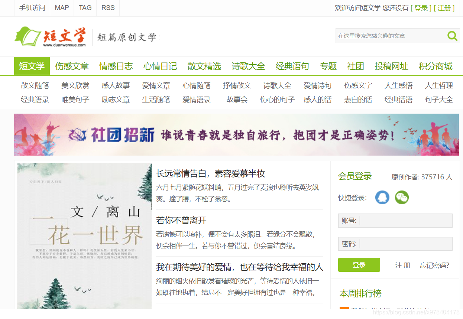Open 美文欣赏 subcategory
463x319 pixels.
(x=75, y=85)
